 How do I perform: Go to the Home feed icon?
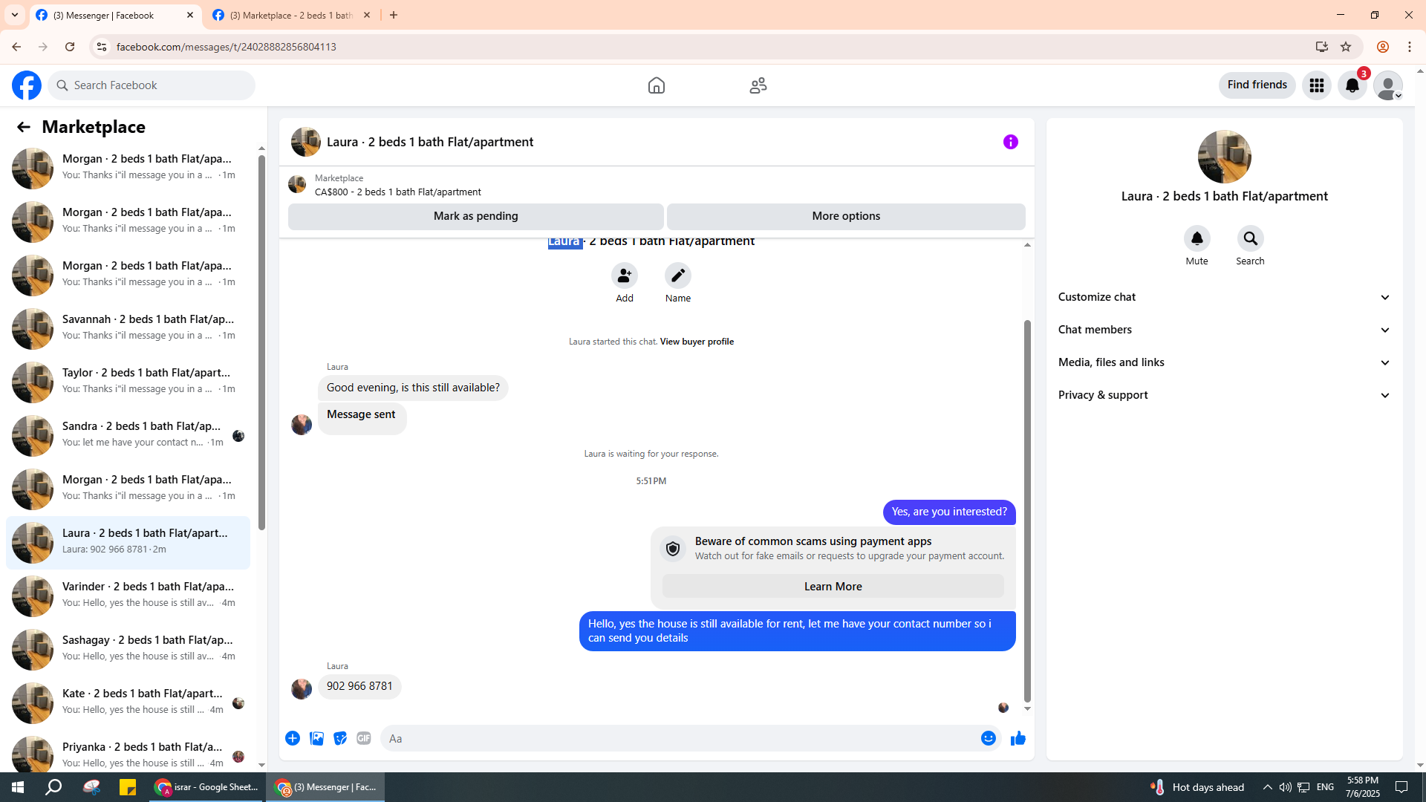click(656, 85)
